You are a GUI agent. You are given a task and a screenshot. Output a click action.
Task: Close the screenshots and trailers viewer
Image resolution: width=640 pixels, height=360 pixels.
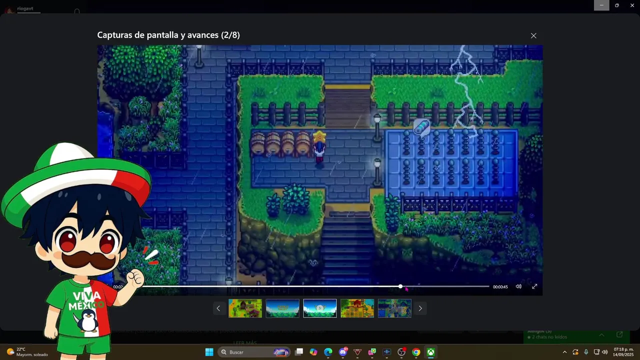coord(533,35)
